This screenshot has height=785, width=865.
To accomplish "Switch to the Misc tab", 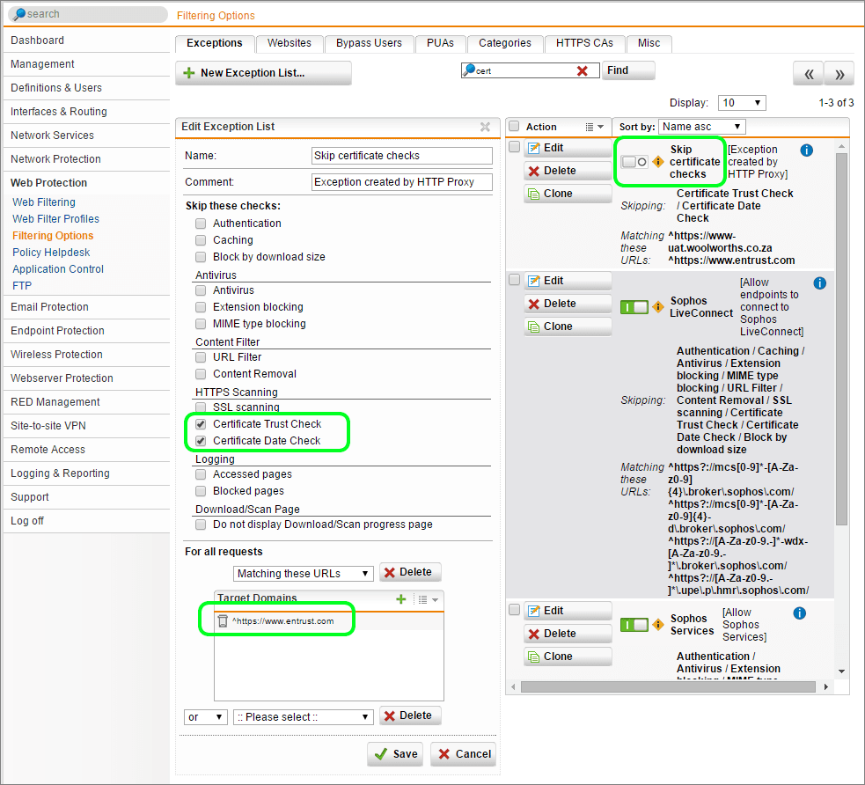I will [649, 44].
